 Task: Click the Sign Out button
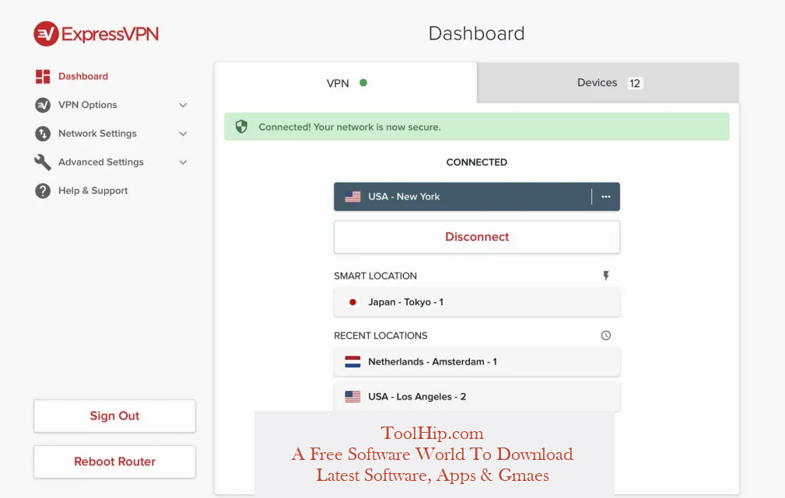pyautogui.click(x=114, y=416)
